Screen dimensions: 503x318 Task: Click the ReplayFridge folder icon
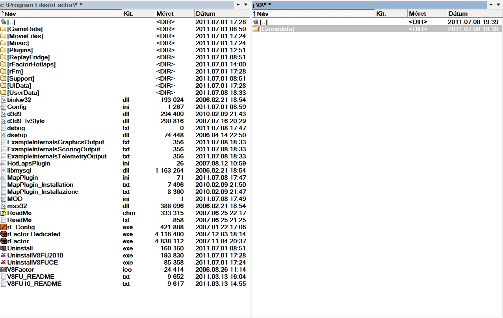(x=4, y=57)
